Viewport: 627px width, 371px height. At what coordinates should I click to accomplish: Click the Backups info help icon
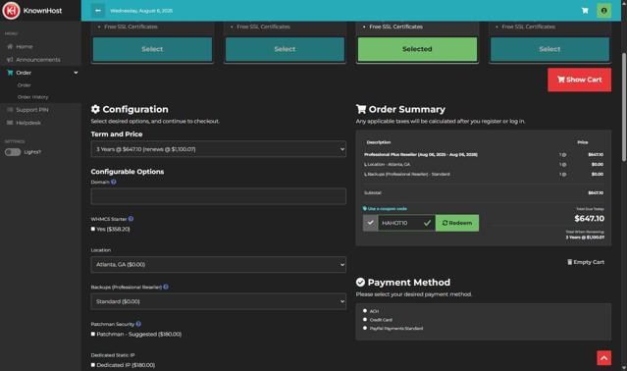(166, 287)
